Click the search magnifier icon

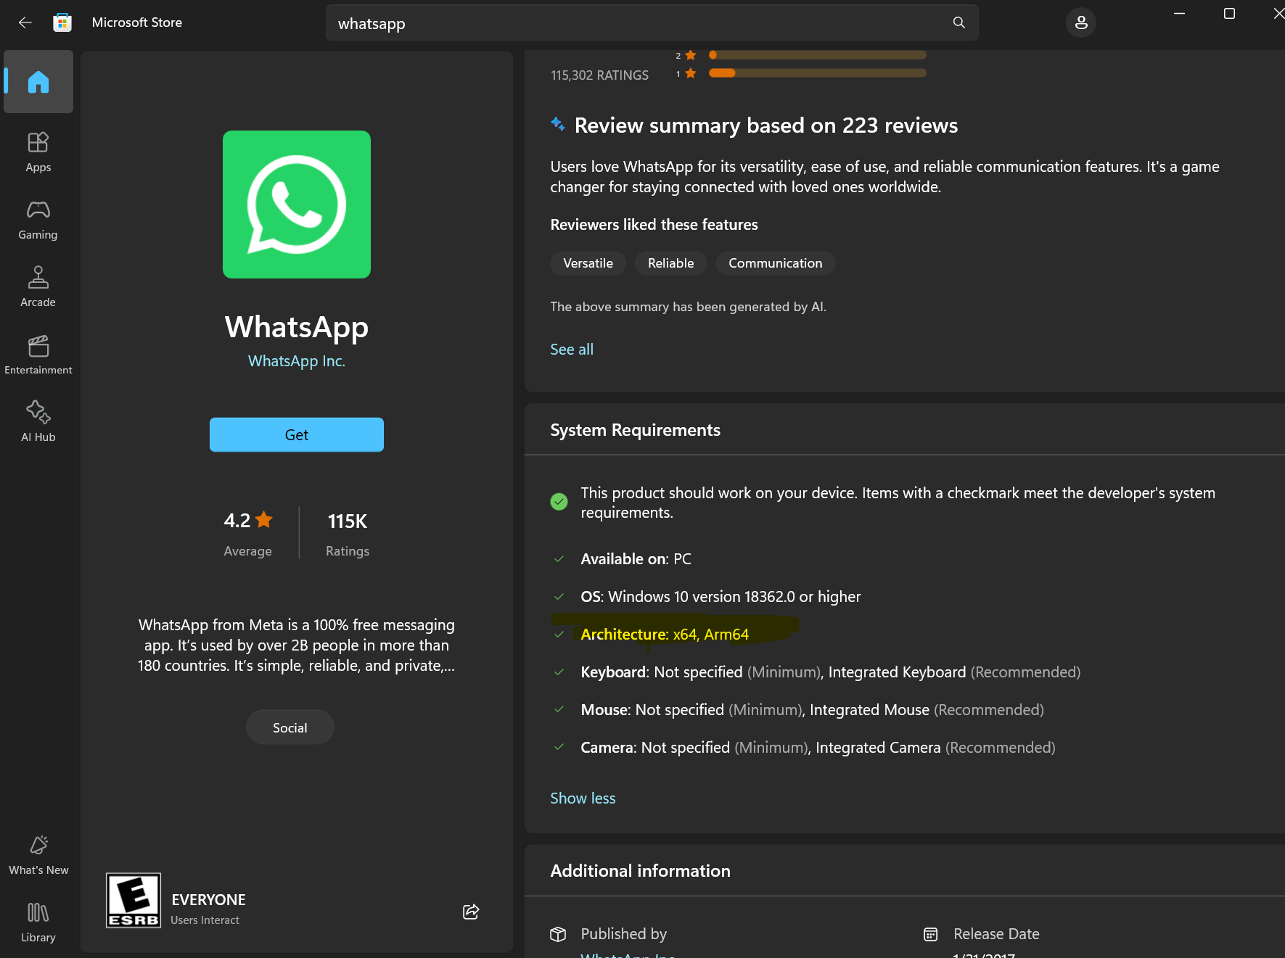coord(958,22)
